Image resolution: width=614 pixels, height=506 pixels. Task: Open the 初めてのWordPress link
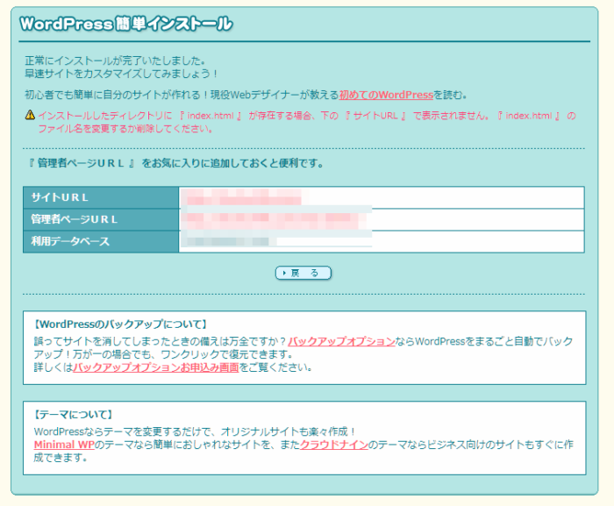click(x=386, y=95)
